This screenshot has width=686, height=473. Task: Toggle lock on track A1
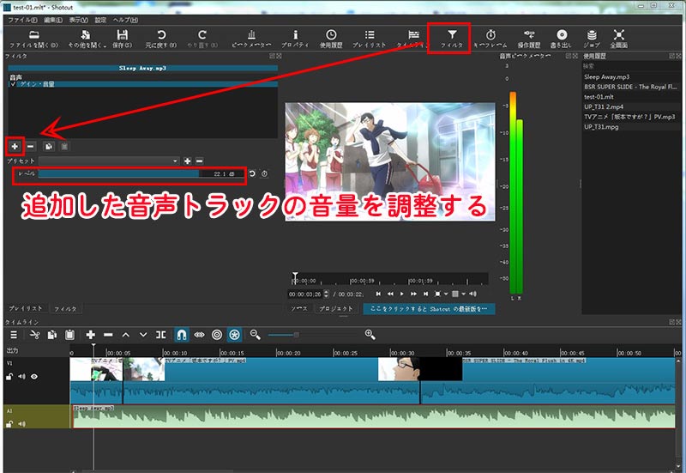tap(9, 423)
